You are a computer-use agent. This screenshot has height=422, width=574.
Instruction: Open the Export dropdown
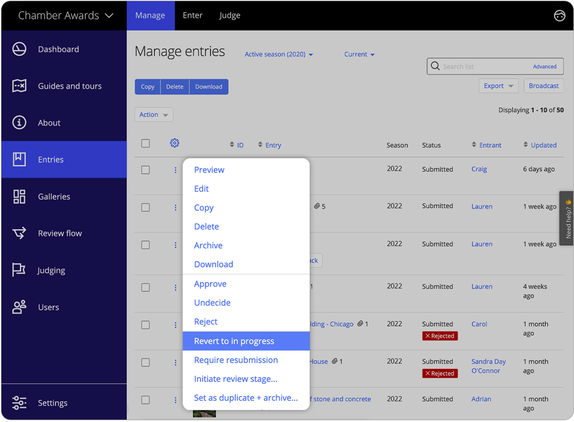point(498,86)
